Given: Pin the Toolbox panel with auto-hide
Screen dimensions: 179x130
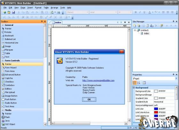Looking at the screenshot, I should 42,21.
